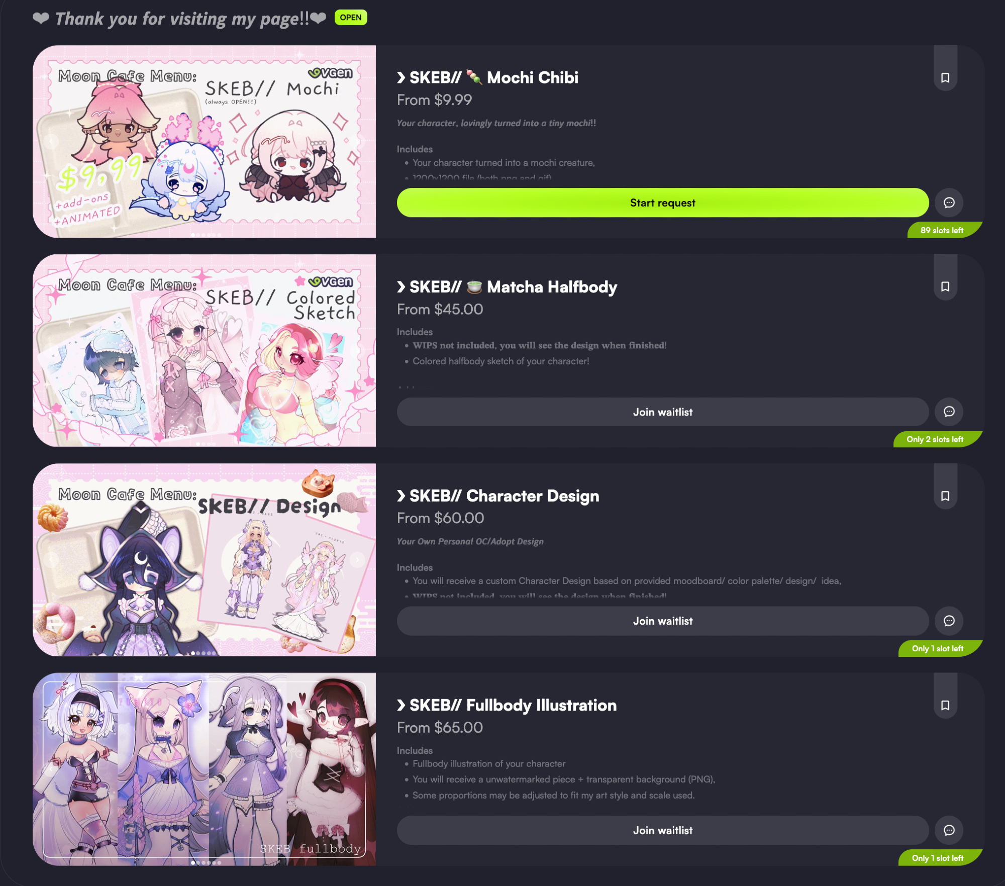This screenshot has height=886, width=1005.
Task: Open the Mochi Chibi preview image
Action: tap(204, 141)
